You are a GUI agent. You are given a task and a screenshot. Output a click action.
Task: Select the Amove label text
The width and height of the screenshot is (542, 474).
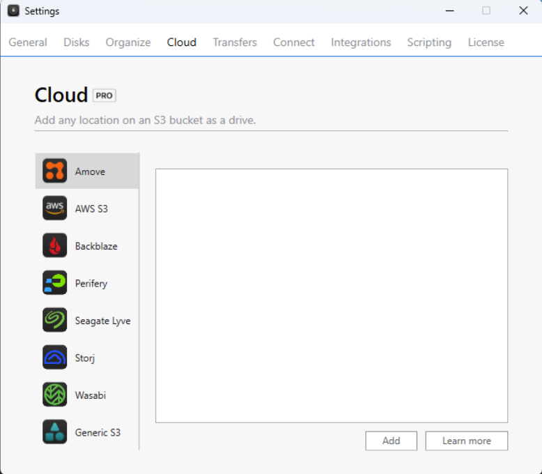[91, 171]
